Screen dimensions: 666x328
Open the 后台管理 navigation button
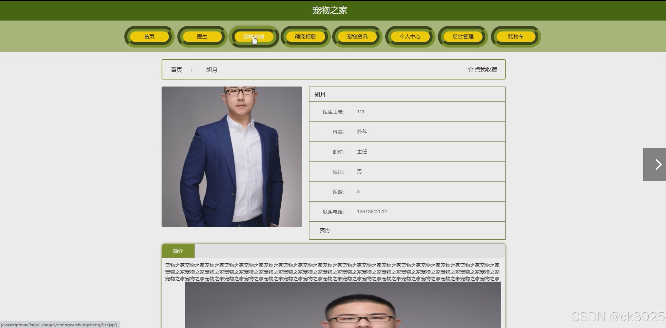[x=463, y=37]
